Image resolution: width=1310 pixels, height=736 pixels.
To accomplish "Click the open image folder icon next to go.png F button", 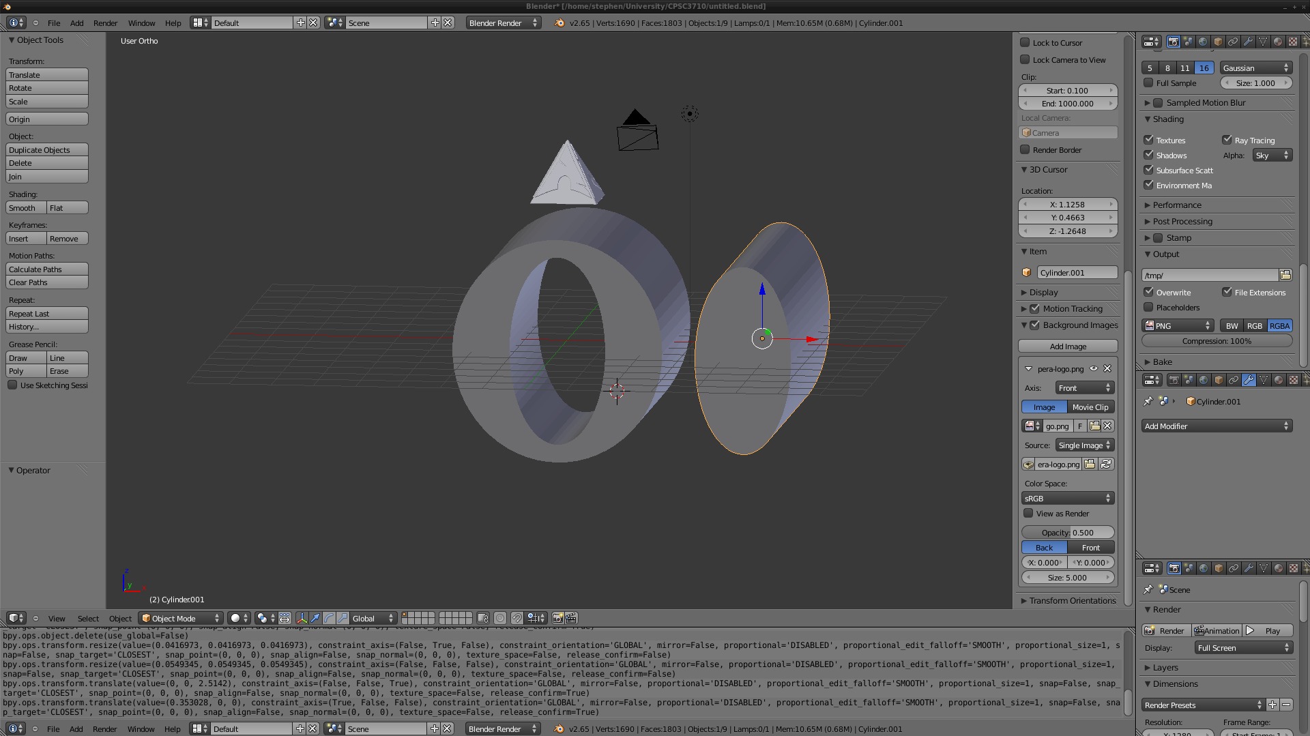I will (x=1094, y=426).
